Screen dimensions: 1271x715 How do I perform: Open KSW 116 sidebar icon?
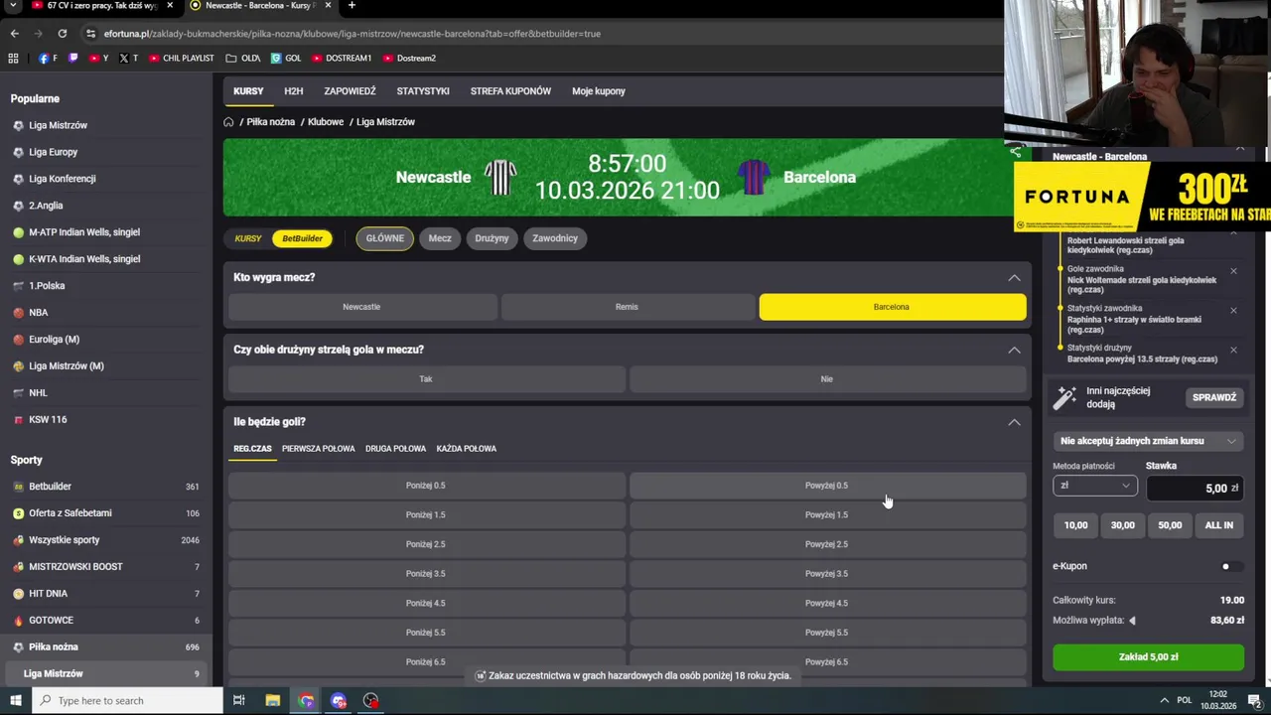[19, 420]
